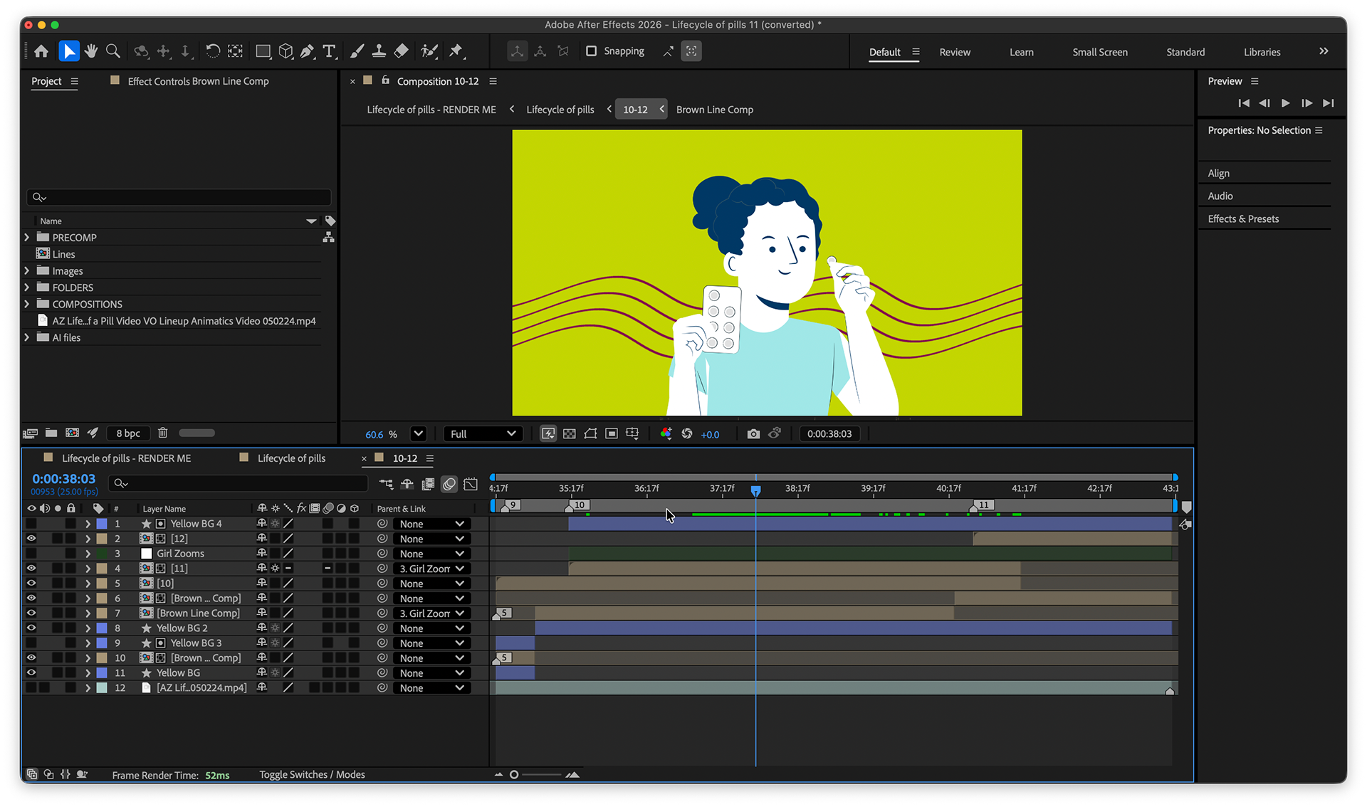Click Toggle Switches / Modes button
The image size is (1367, 807).
[312, 774]
